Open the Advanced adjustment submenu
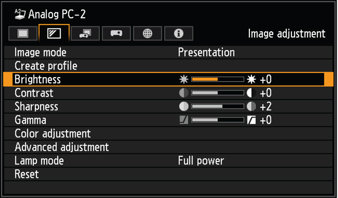Viewport: 338px width, 198px height. point(62,148)
